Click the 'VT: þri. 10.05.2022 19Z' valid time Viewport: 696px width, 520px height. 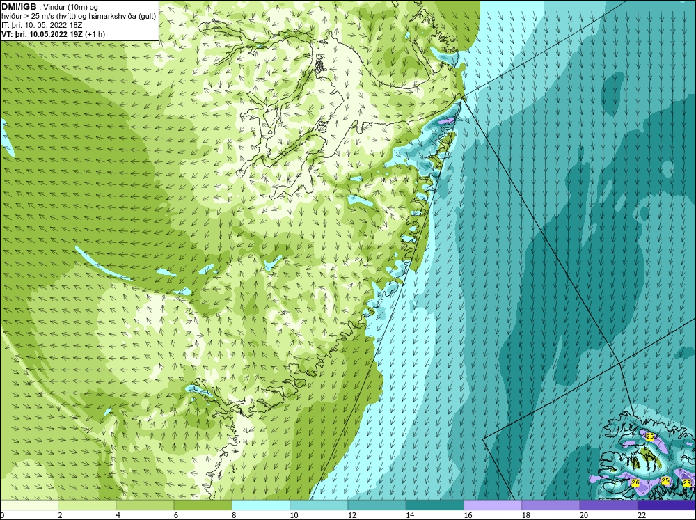click(42, 34)
